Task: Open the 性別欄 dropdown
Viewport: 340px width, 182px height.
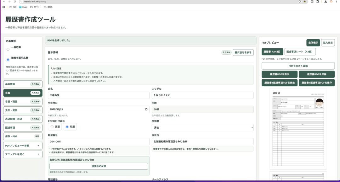Action: (202, 127)
